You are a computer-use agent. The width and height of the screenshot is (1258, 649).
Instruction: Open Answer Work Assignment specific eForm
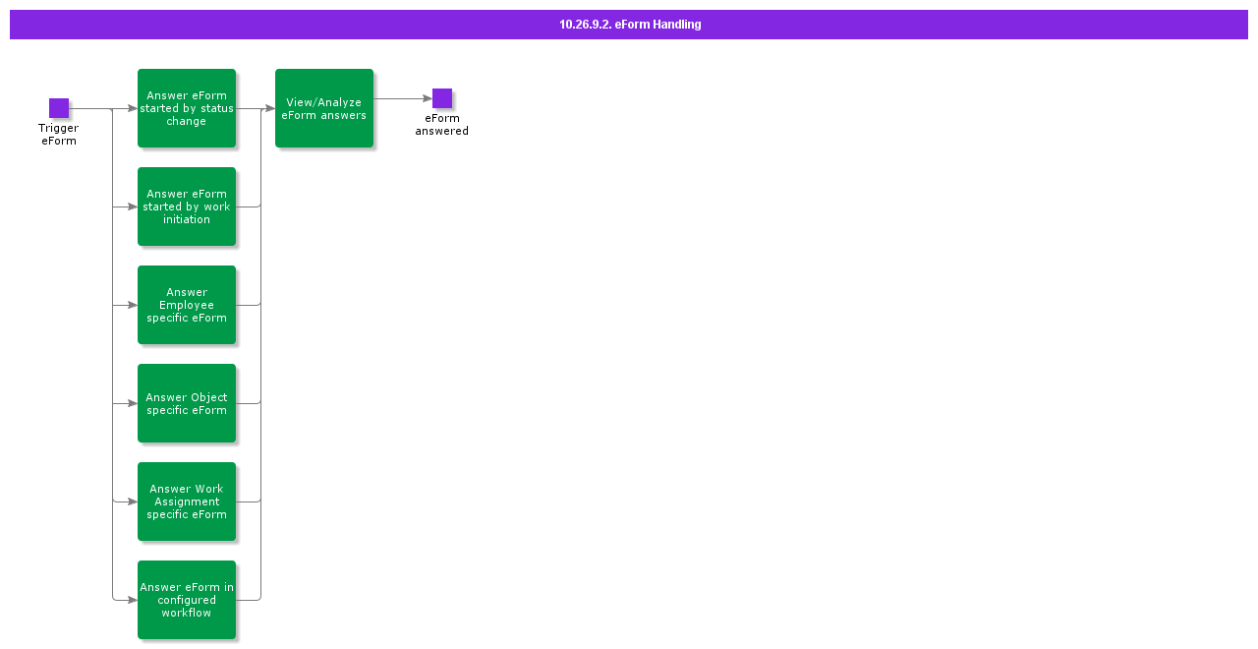coord(187,501)
